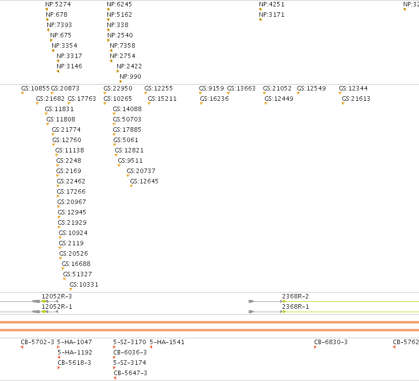
Task: Select GS:12645 insertion label
Action: [x=144, y=181]
